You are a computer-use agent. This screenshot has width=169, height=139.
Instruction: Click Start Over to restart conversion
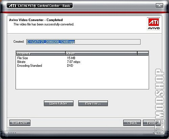coord(20,123)
